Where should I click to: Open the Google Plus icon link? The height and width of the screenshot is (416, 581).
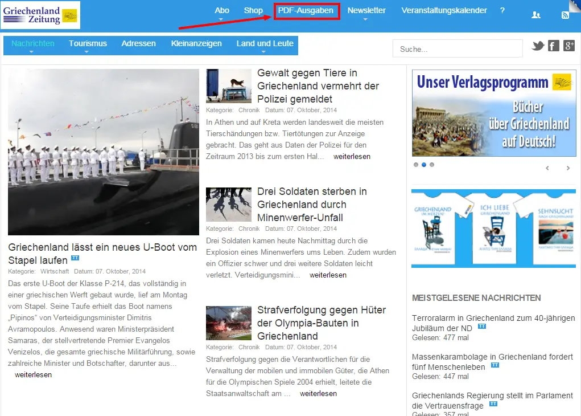(569, 46)
